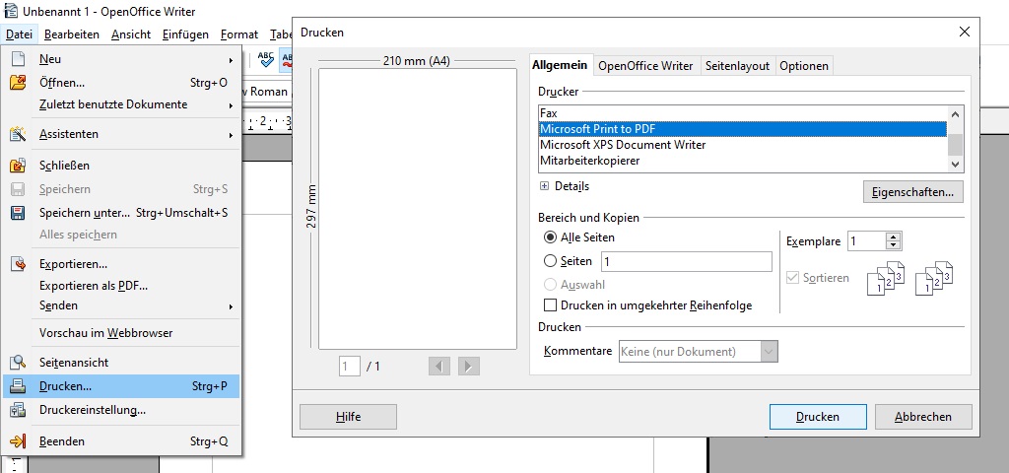Select the Alle Seiten radio button
The image size is (1009, 473).
click(550, 237)
